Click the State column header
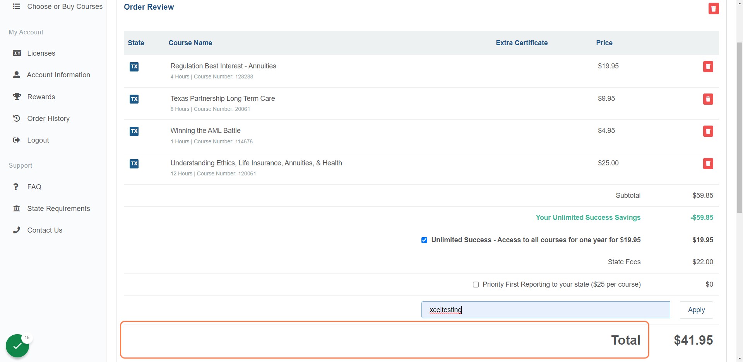 (x=136, y=43)
